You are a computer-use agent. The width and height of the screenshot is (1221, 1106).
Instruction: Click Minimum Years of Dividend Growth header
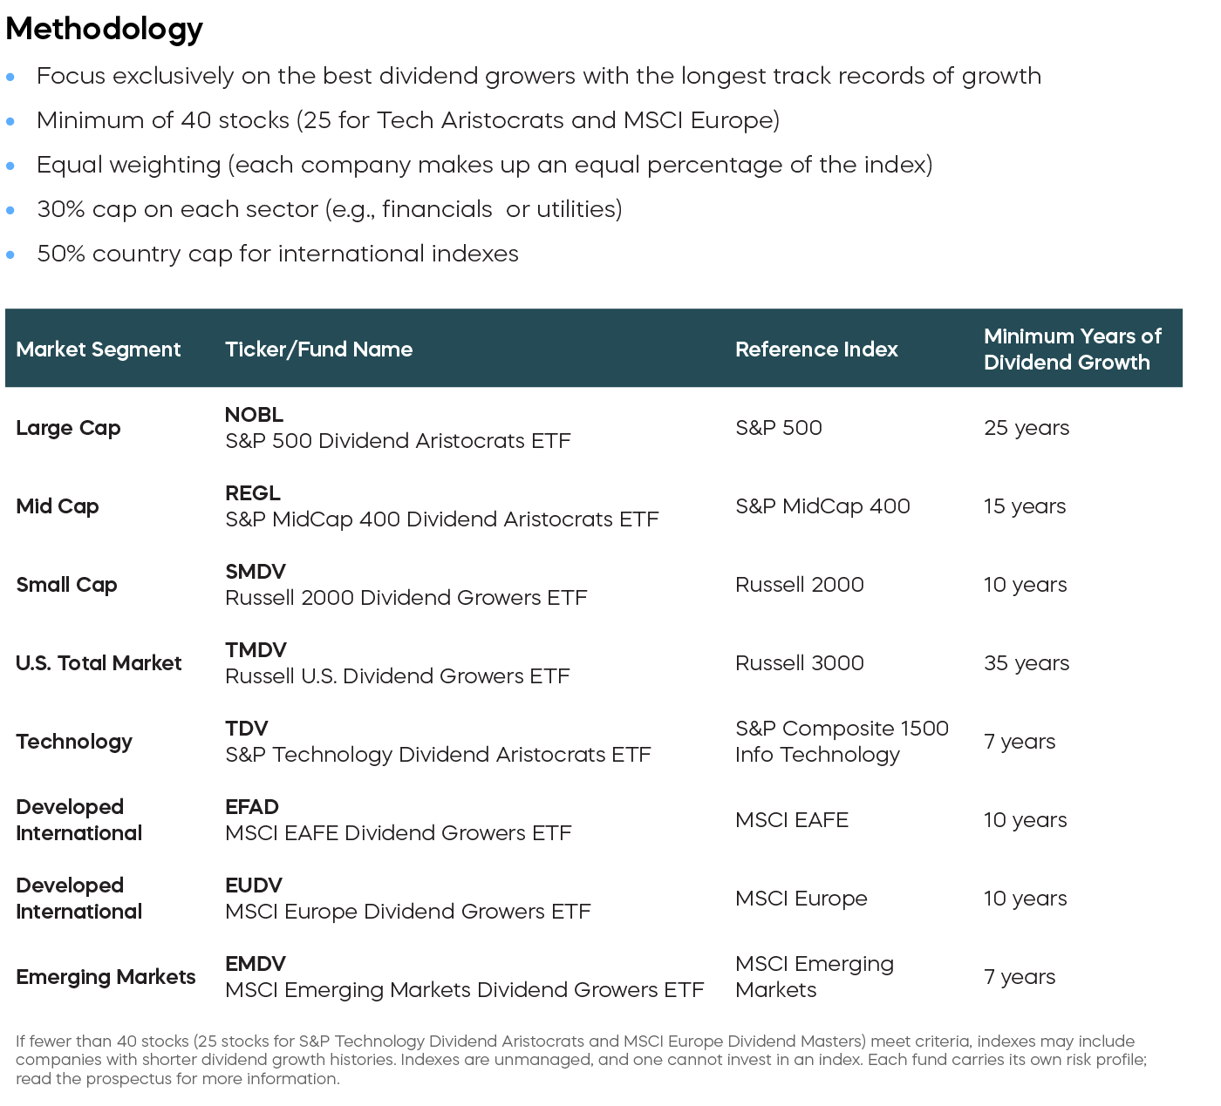click(x=1072, y=349)
